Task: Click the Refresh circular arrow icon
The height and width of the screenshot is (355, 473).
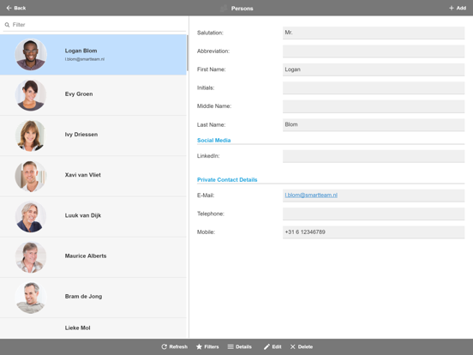Action: click(165, 346)
